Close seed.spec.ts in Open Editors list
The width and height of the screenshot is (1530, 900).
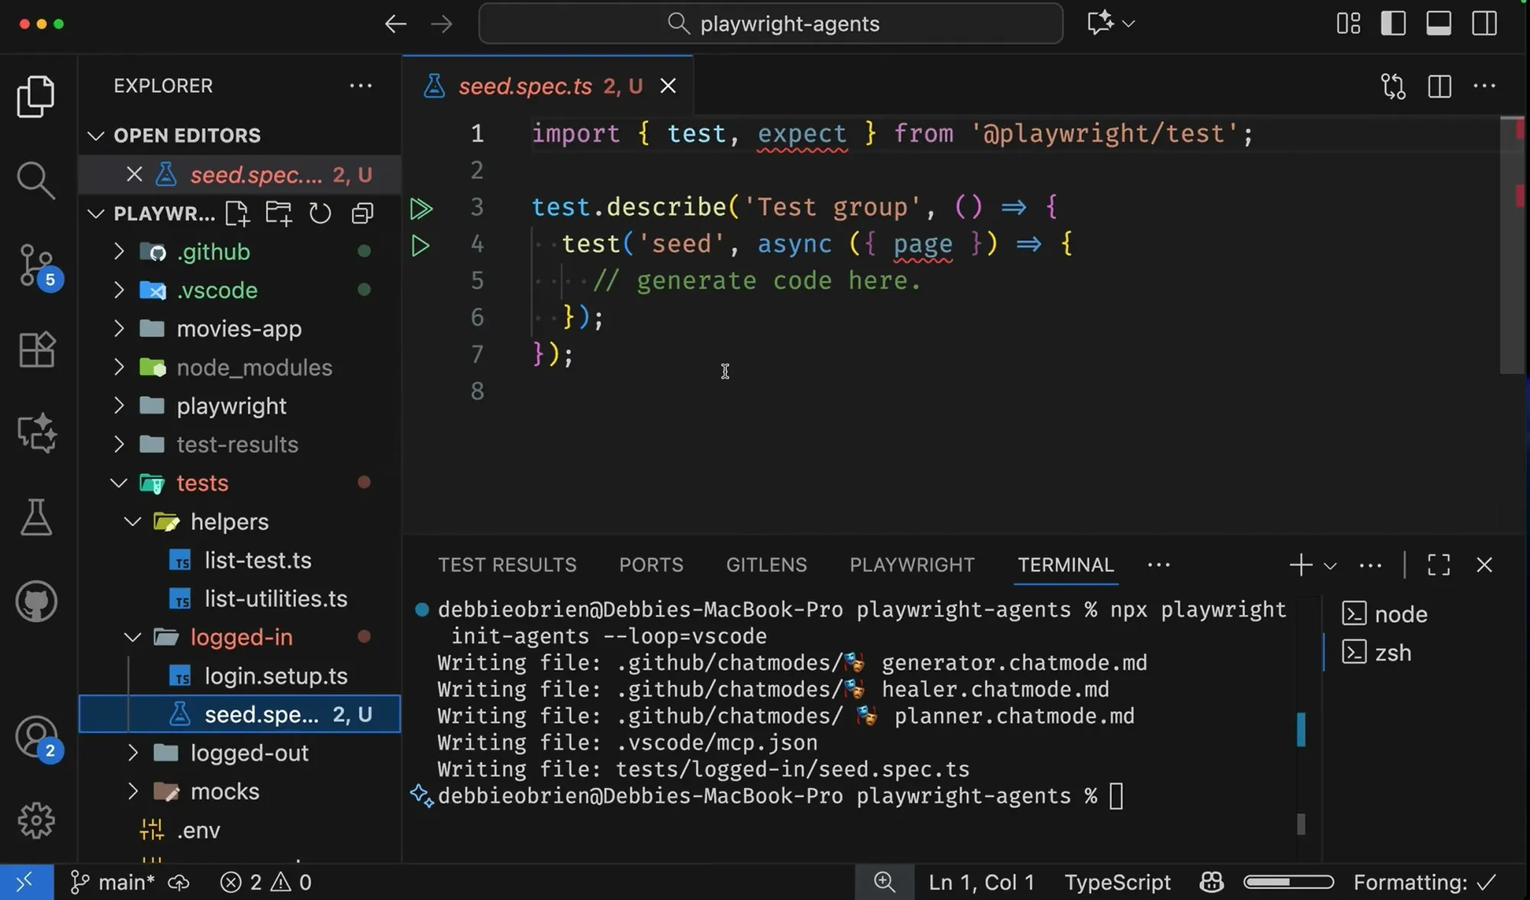coord(134,175)
